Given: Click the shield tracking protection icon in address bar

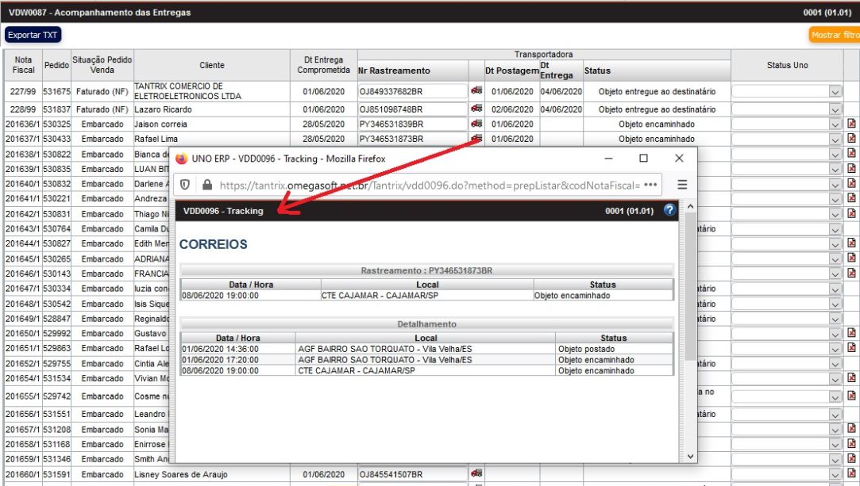Looking at the screenshot, I should tap(184, 184).
